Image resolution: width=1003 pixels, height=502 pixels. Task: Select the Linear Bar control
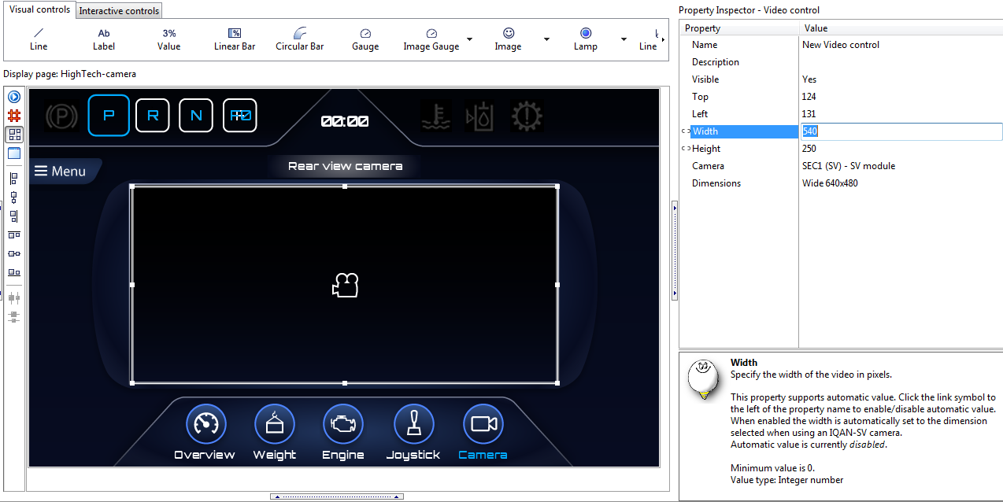(235, 39)
